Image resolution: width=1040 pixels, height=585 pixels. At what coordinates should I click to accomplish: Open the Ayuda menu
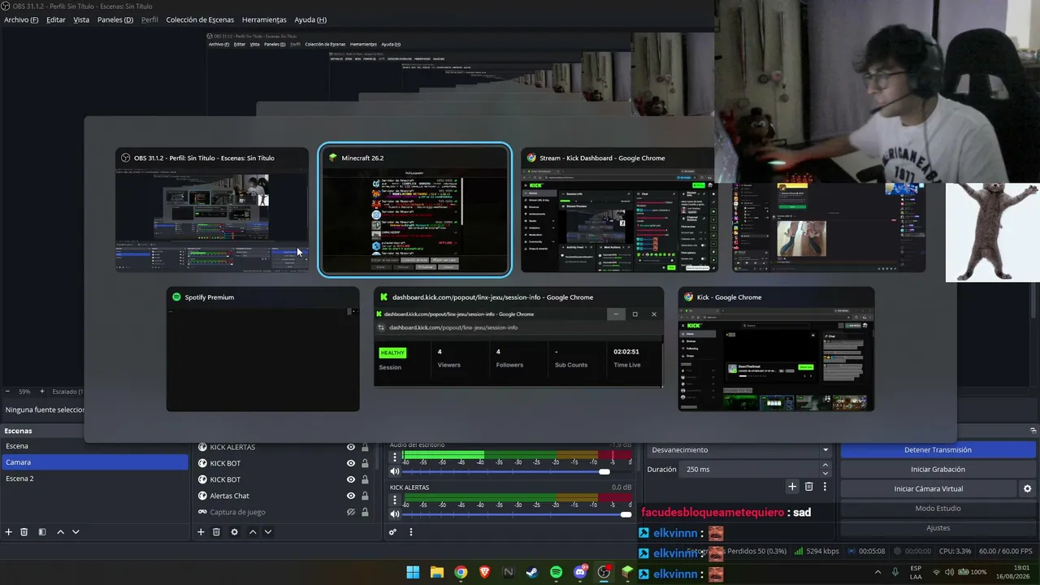pyautogui.click(x=310, y=19)
